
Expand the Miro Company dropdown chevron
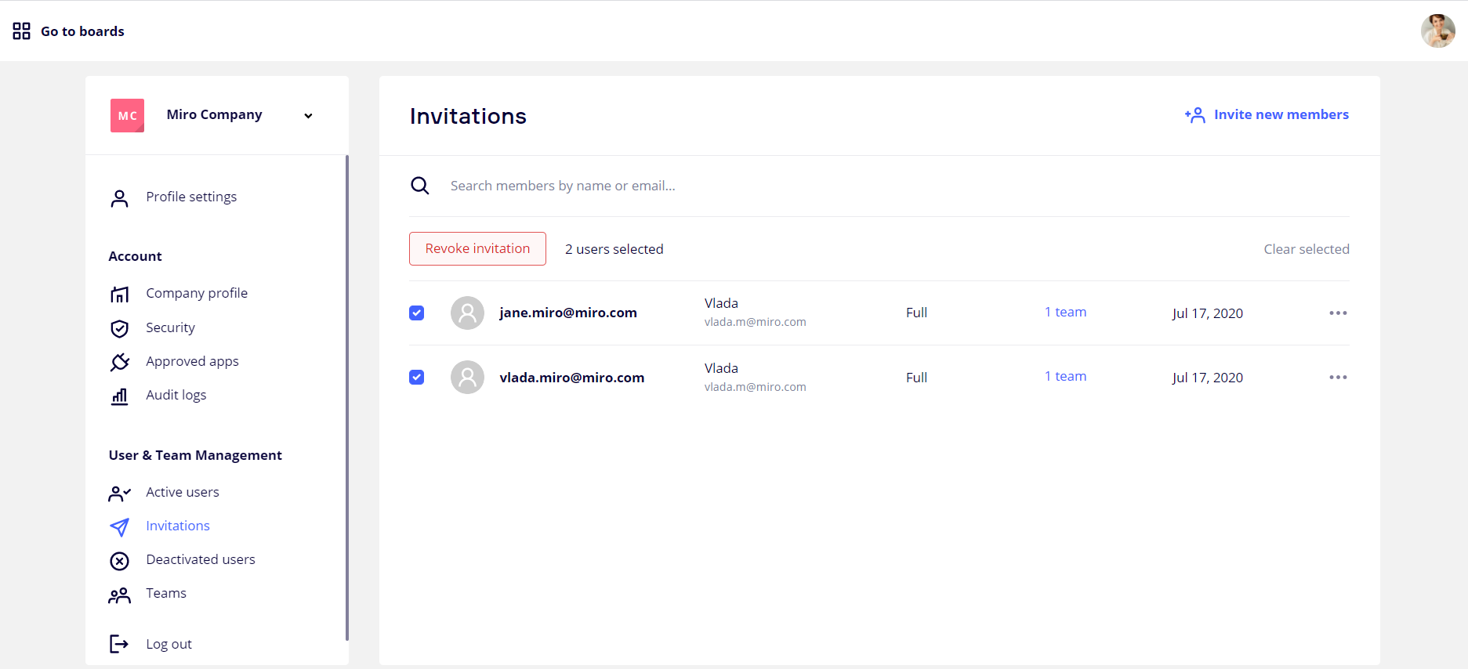[308, 116]
